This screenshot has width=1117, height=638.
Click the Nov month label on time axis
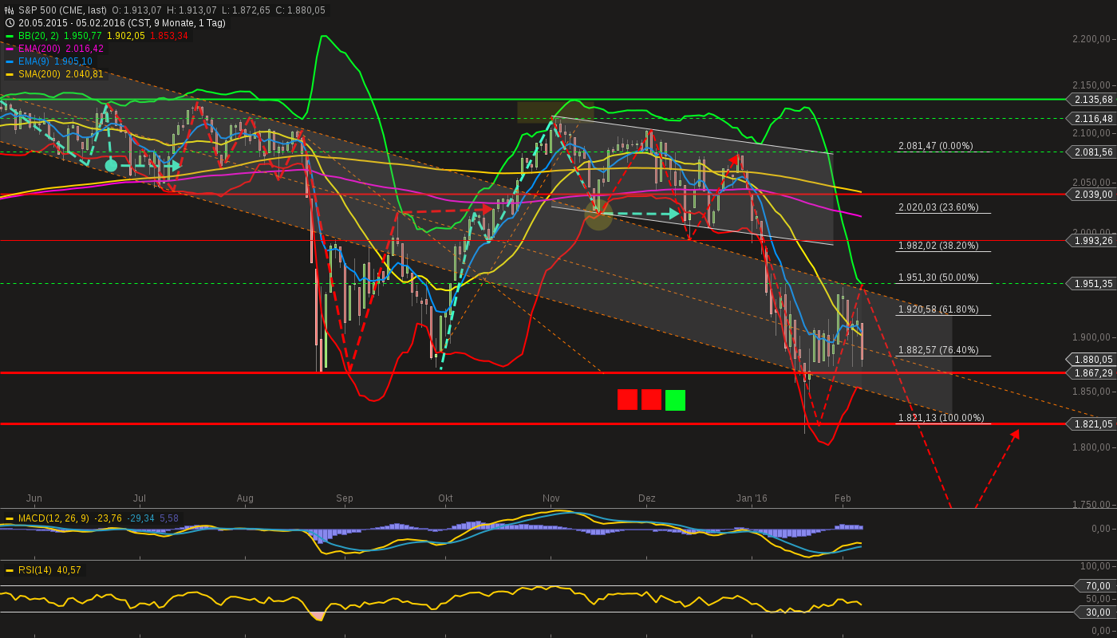(551, 498)
